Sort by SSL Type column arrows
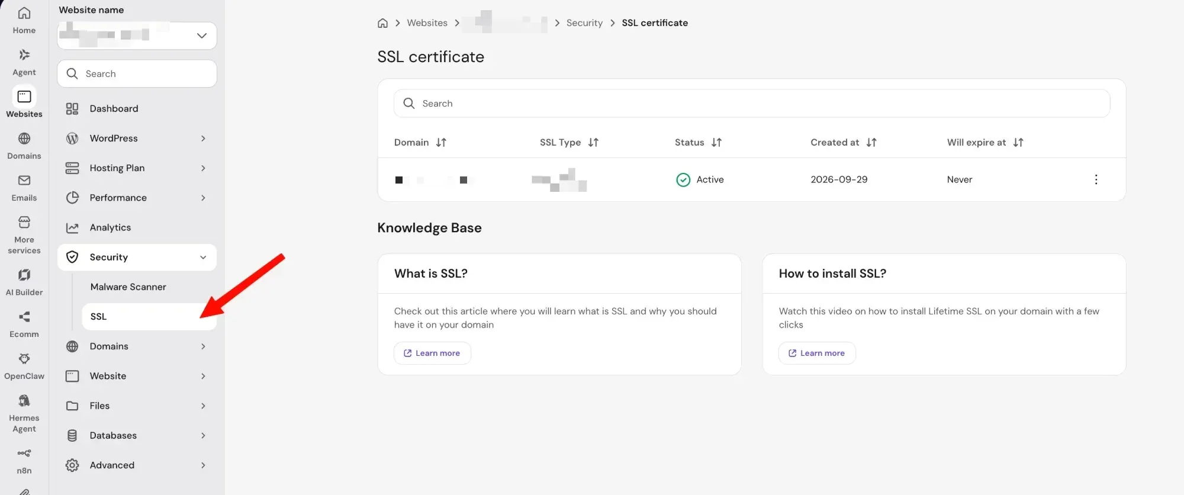Screen dimensions: 1184x495 click(x=593, y=143)
